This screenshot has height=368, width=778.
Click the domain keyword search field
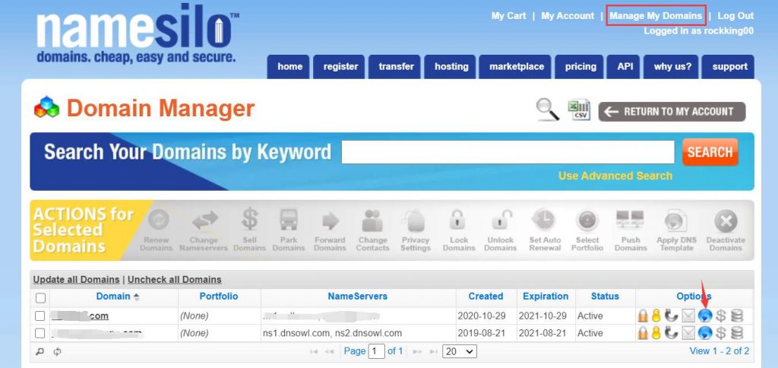point(508,152)
